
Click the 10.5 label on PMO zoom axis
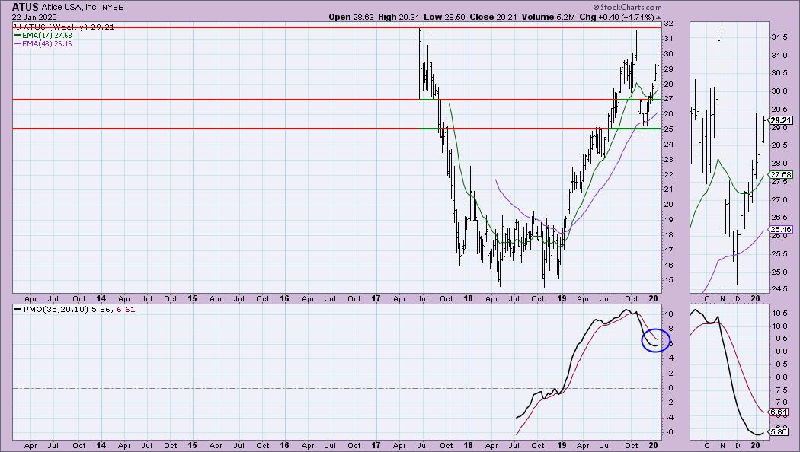tap(779, 313)
